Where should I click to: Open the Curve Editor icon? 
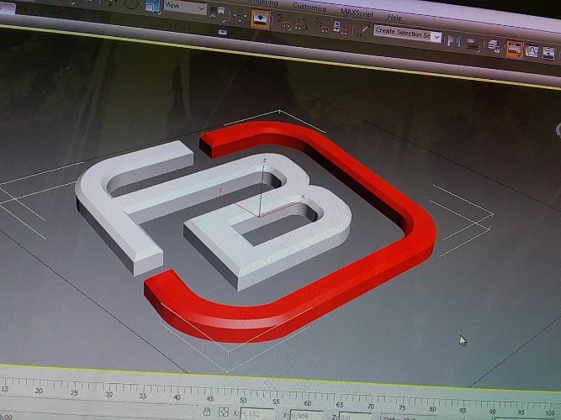click(532, 51)
